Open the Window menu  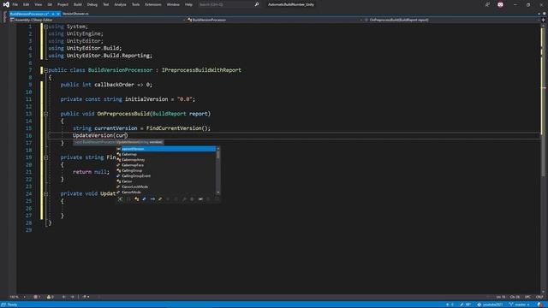[173, 4]
